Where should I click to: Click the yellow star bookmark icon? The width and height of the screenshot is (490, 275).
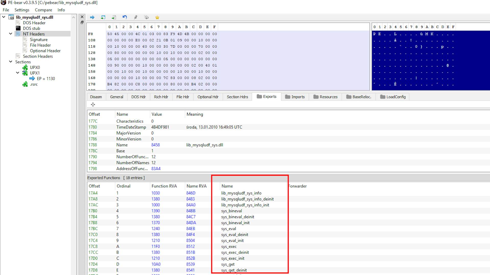[x=157, y=17]
